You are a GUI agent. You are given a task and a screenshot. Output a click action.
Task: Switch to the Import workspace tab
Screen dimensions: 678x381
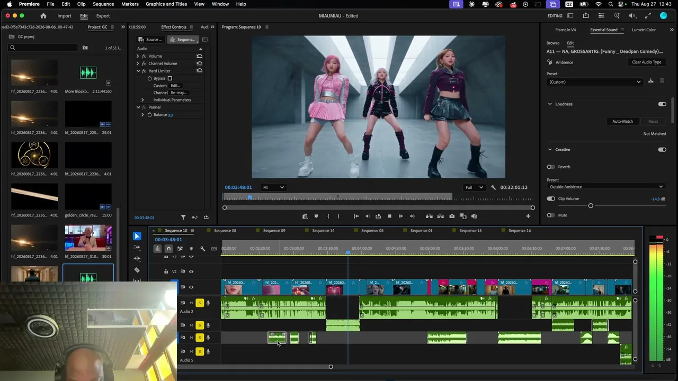[64, 16]
